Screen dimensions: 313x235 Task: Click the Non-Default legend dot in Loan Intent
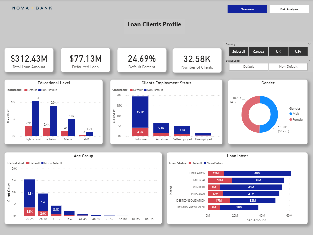pos(205,163)
